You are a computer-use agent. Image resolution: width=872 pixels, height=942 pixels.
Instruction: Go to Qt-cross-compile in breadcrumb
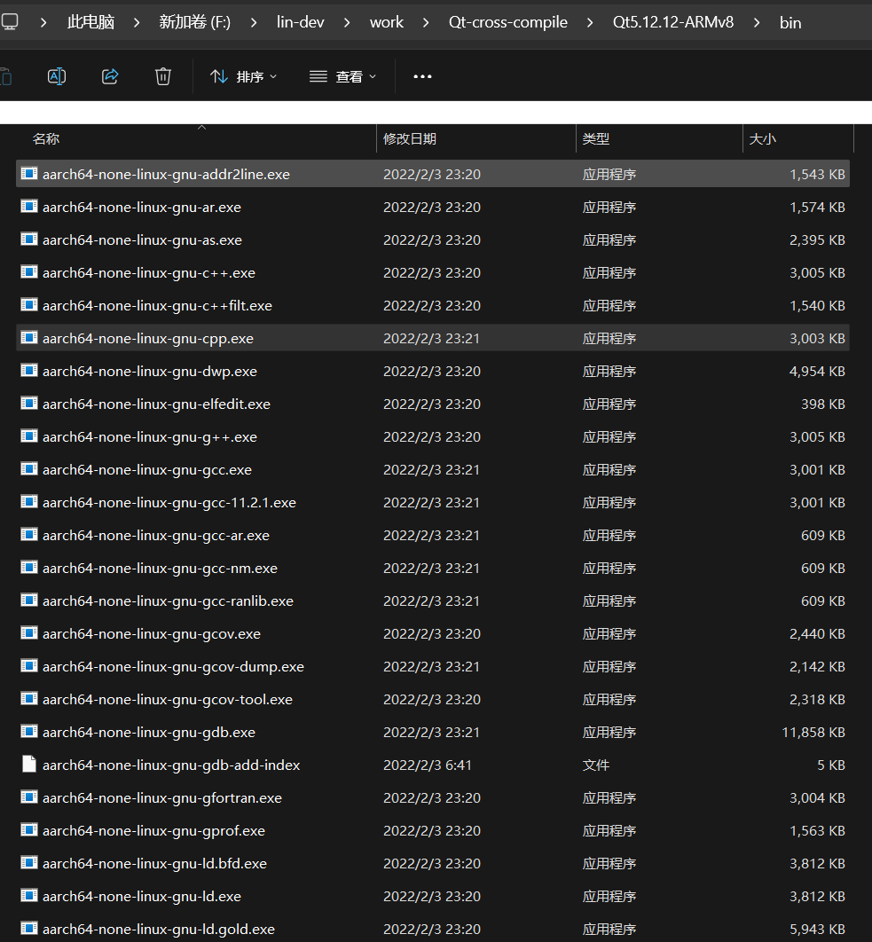click(x=507, y=22)
